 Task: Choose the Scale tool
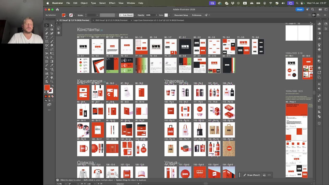[x=52, y=49]
